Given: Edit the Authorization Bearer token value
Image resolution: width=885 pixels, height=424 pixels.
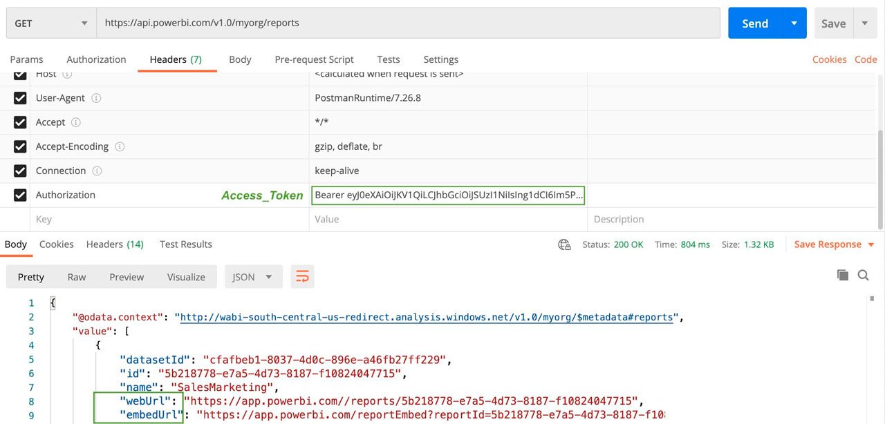Looking at the screenshot, I should (448, 195).
